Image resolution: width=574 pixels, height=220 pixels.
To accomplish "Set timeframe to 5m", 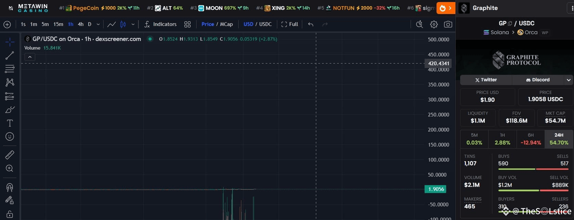I will 45,24.
